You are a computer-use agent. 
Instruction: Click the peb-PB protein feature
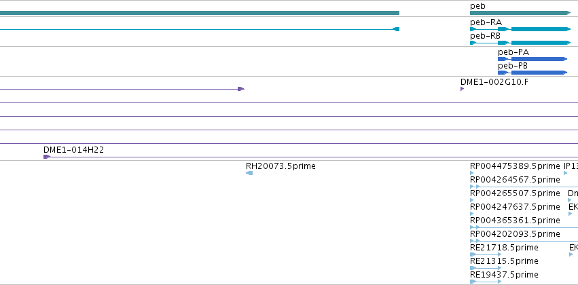point(532,73)
